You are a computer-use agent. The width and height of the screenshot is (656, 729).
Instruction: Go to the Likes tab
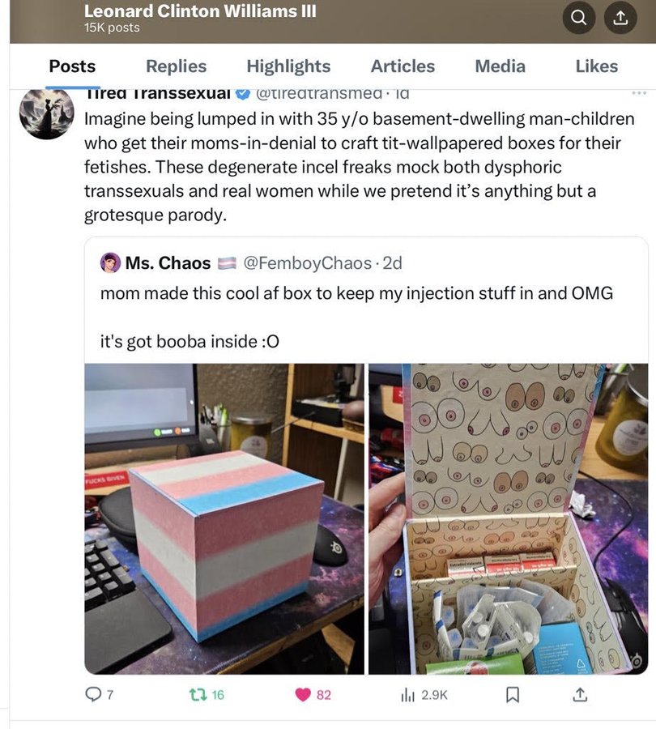click(x=597, y=66)
